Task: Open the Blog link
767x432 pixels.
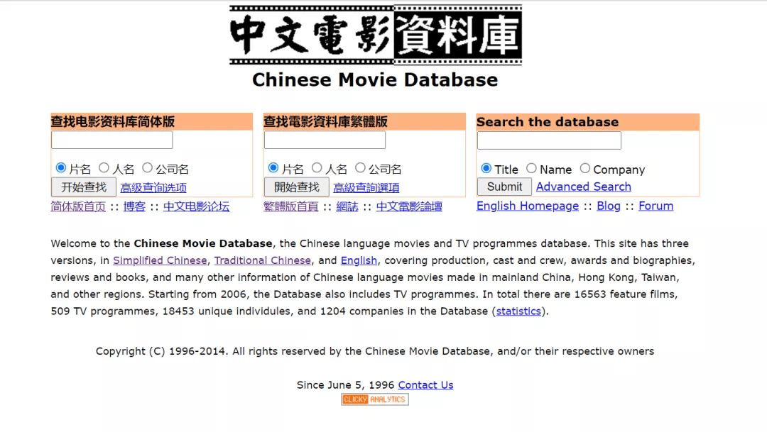Action: (609, 206)
